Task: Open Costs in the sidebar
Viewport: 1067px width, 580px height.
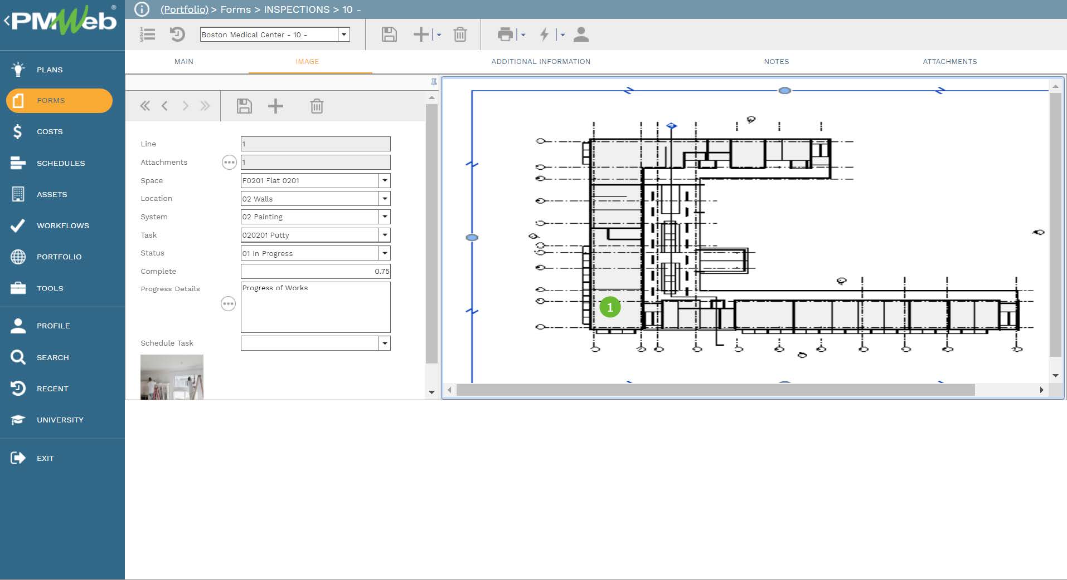Action: [49, 131]
